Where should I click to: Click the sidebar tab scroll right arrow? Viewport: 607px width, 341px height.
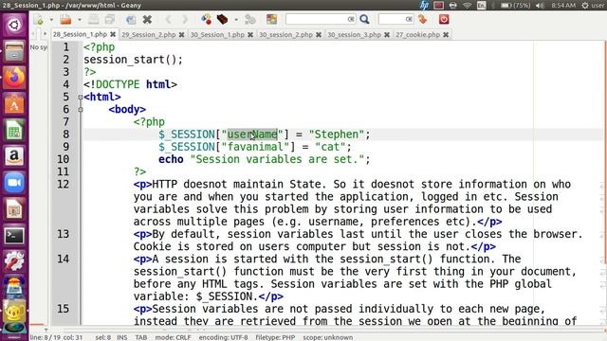(x=45, y=34)
